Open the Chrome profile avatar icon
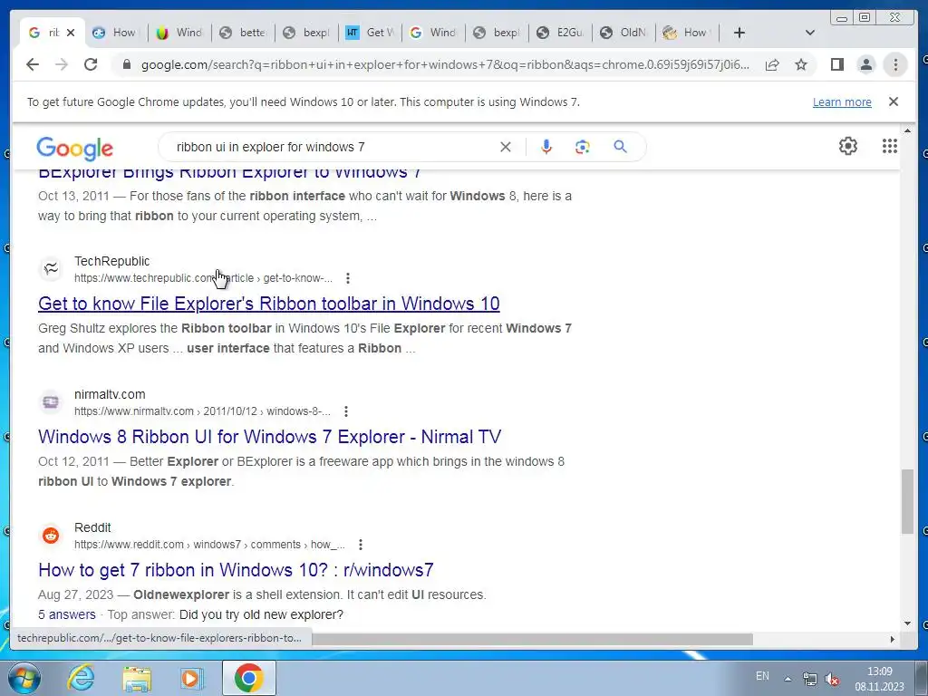The image size is (928, 696). point(865,64)
